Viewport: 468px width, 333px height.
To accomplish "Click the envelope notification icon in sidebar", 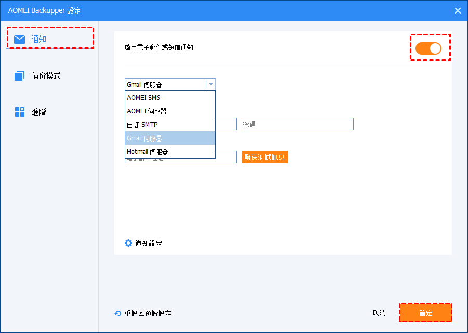I will click(19, 39).
